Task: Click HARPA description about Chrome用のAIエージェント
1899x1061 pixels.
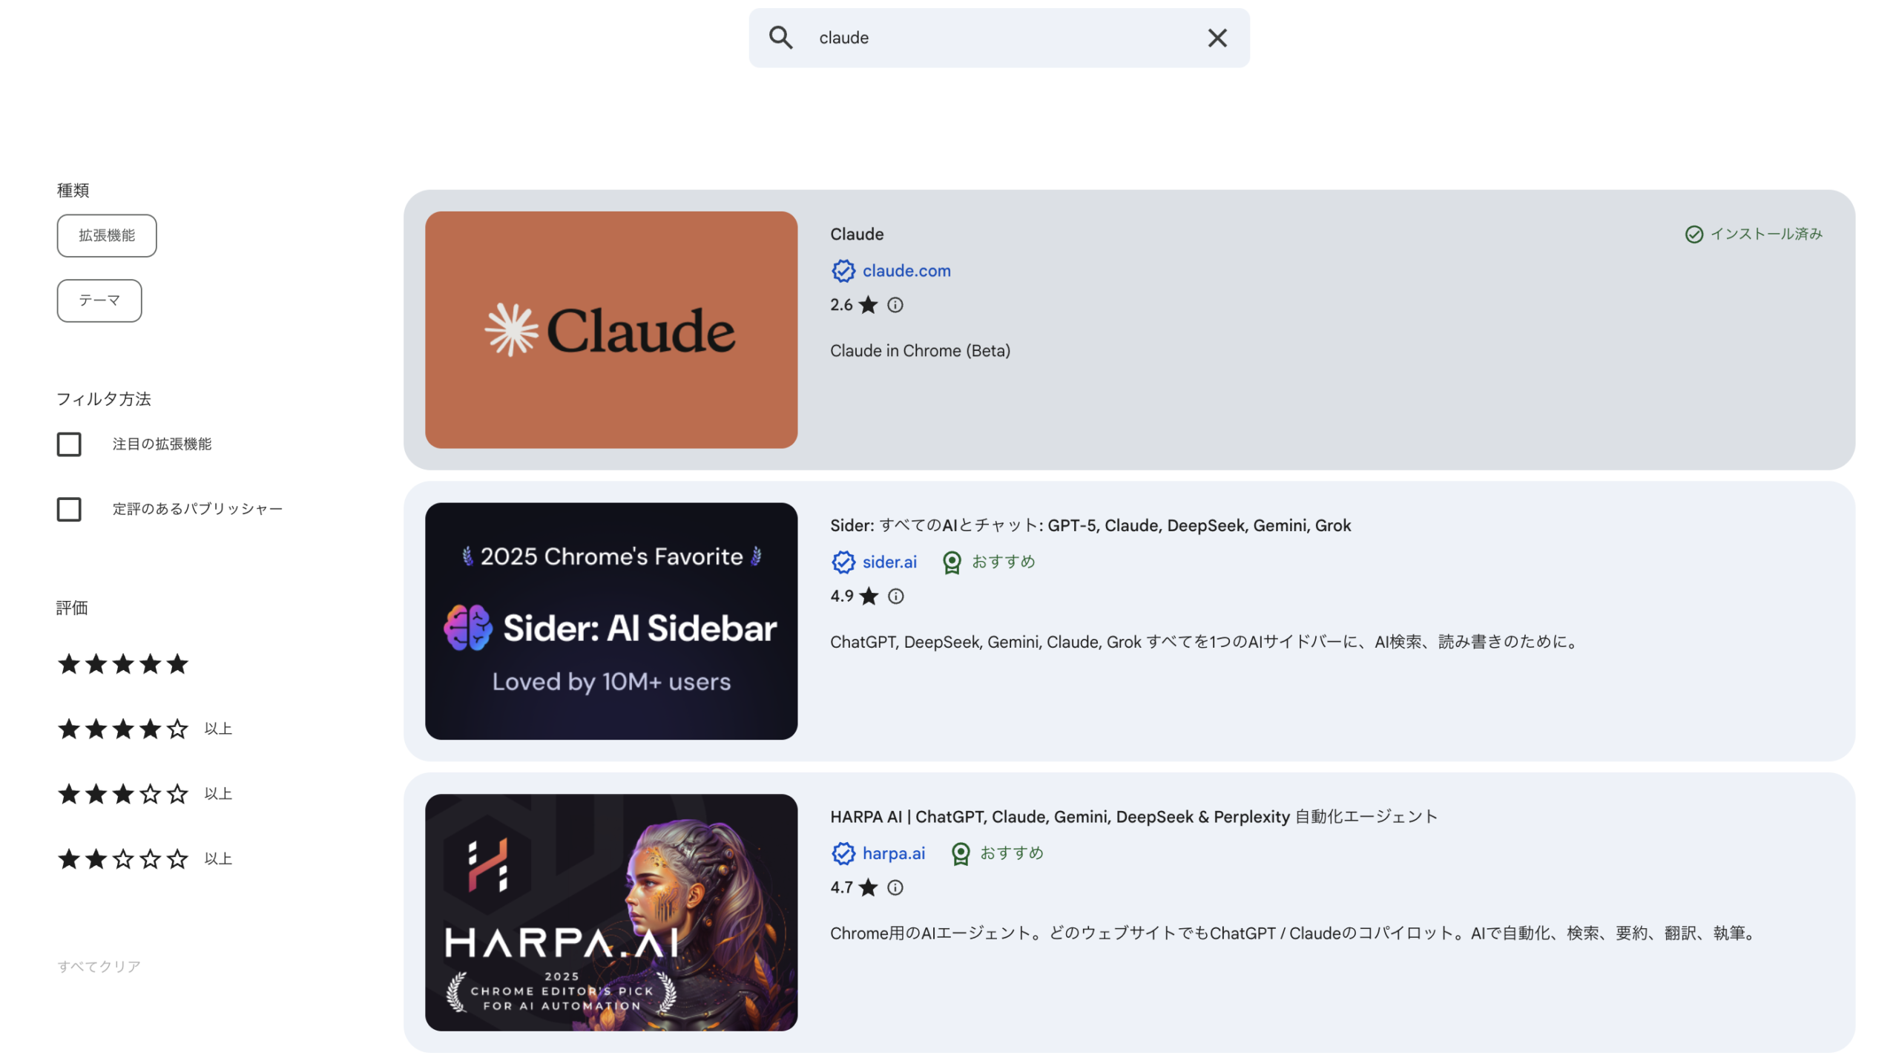Action: tap(1294, 933)
